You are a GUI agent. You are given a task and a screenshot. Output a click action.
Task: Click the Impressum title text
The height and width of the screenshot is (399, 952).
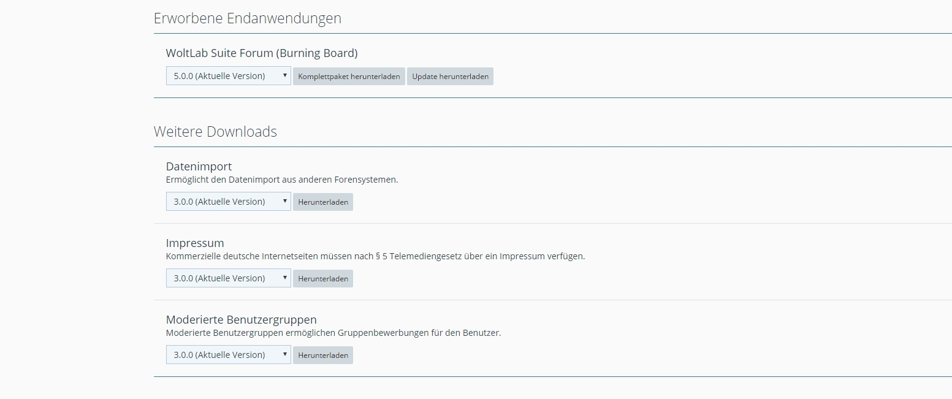[x=195, y=243]
